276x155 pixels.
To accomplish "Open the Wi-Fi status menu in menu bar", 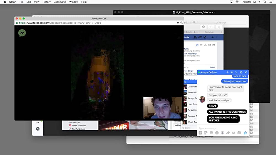I will (x=237, y=2).
